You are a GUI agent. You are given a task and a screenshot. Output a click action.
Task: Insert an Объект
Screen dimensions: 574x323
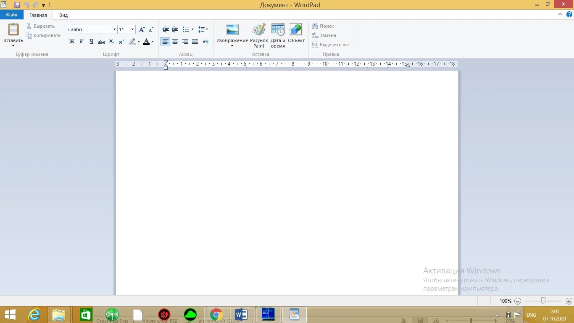(x=296, y=33)
